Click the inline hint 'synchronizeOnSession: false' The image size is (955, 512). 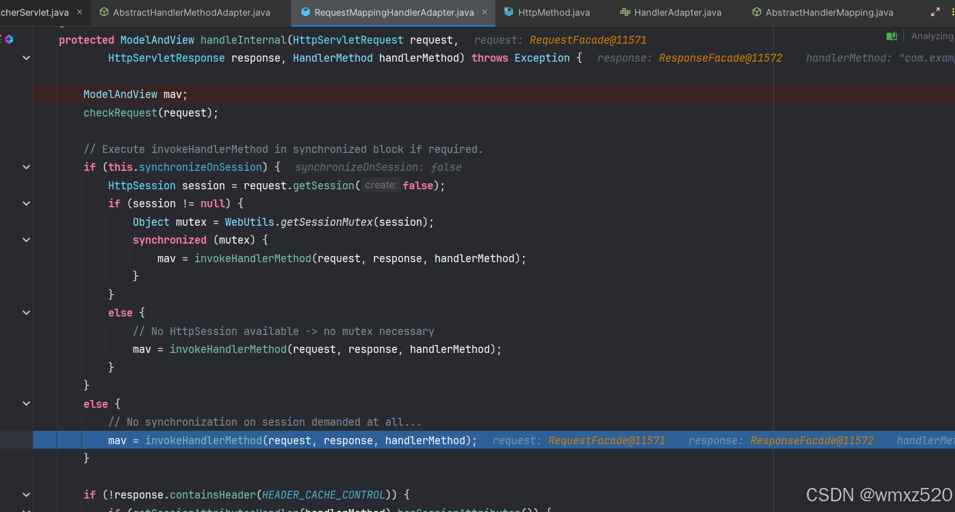click(x=378, y=167)
